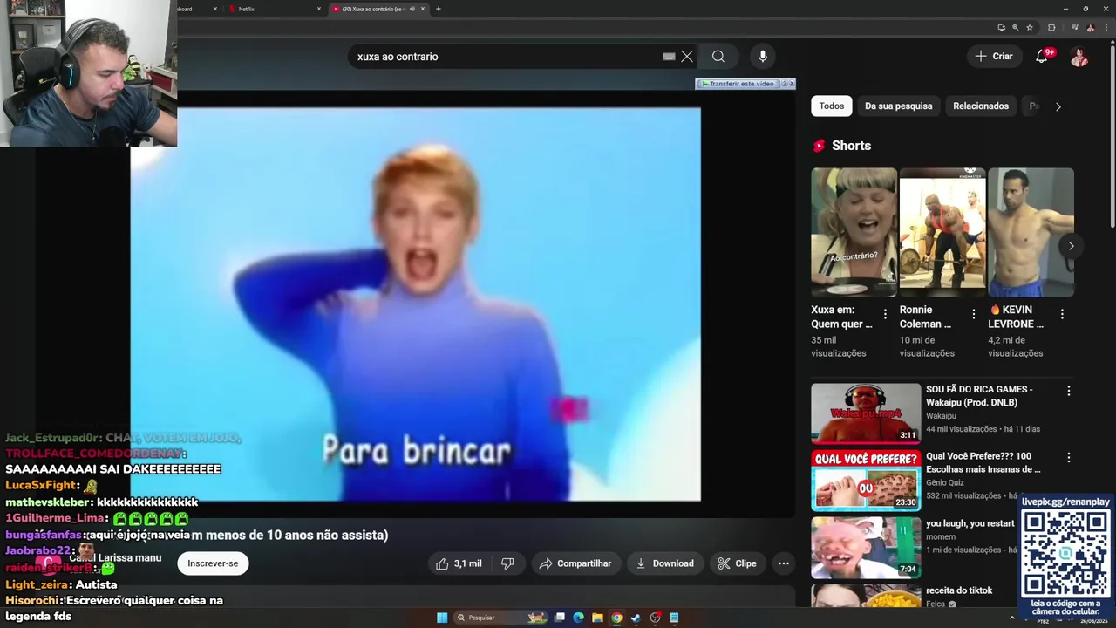
Task: Close the Netflix browser tab
Action: point(318,9)
